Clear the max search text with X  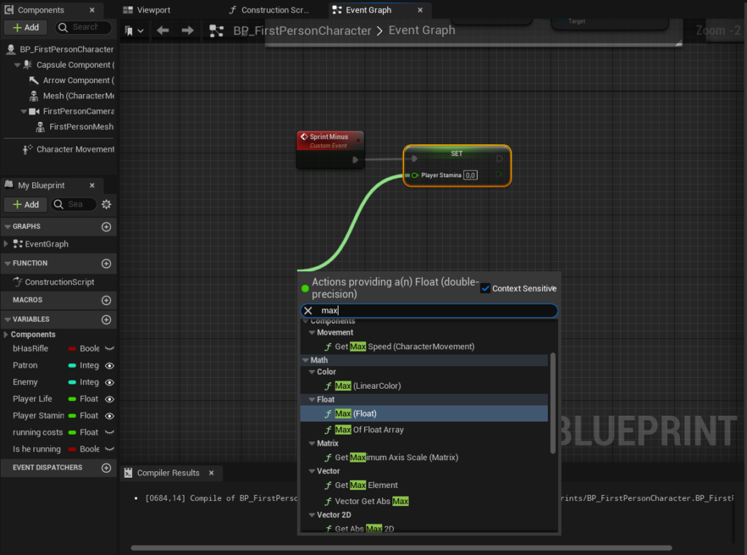308,311
